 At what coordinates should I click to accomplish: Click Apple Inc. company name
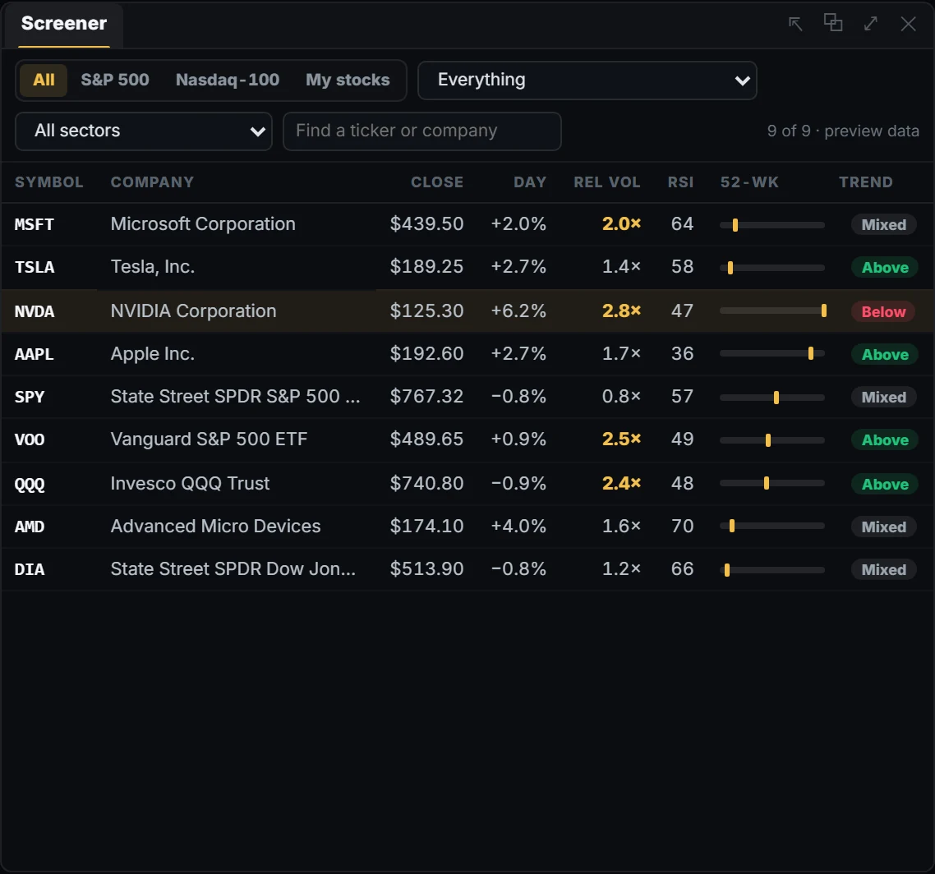pos(153,354)
